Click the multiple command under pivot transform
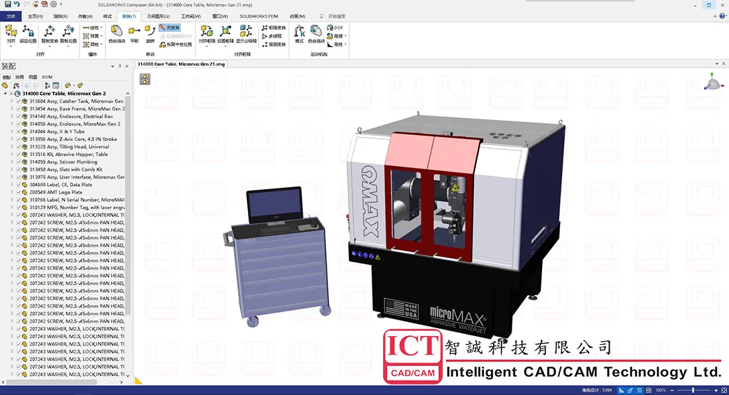This screenshot has height=395, width=729. (x=272, y=36)
